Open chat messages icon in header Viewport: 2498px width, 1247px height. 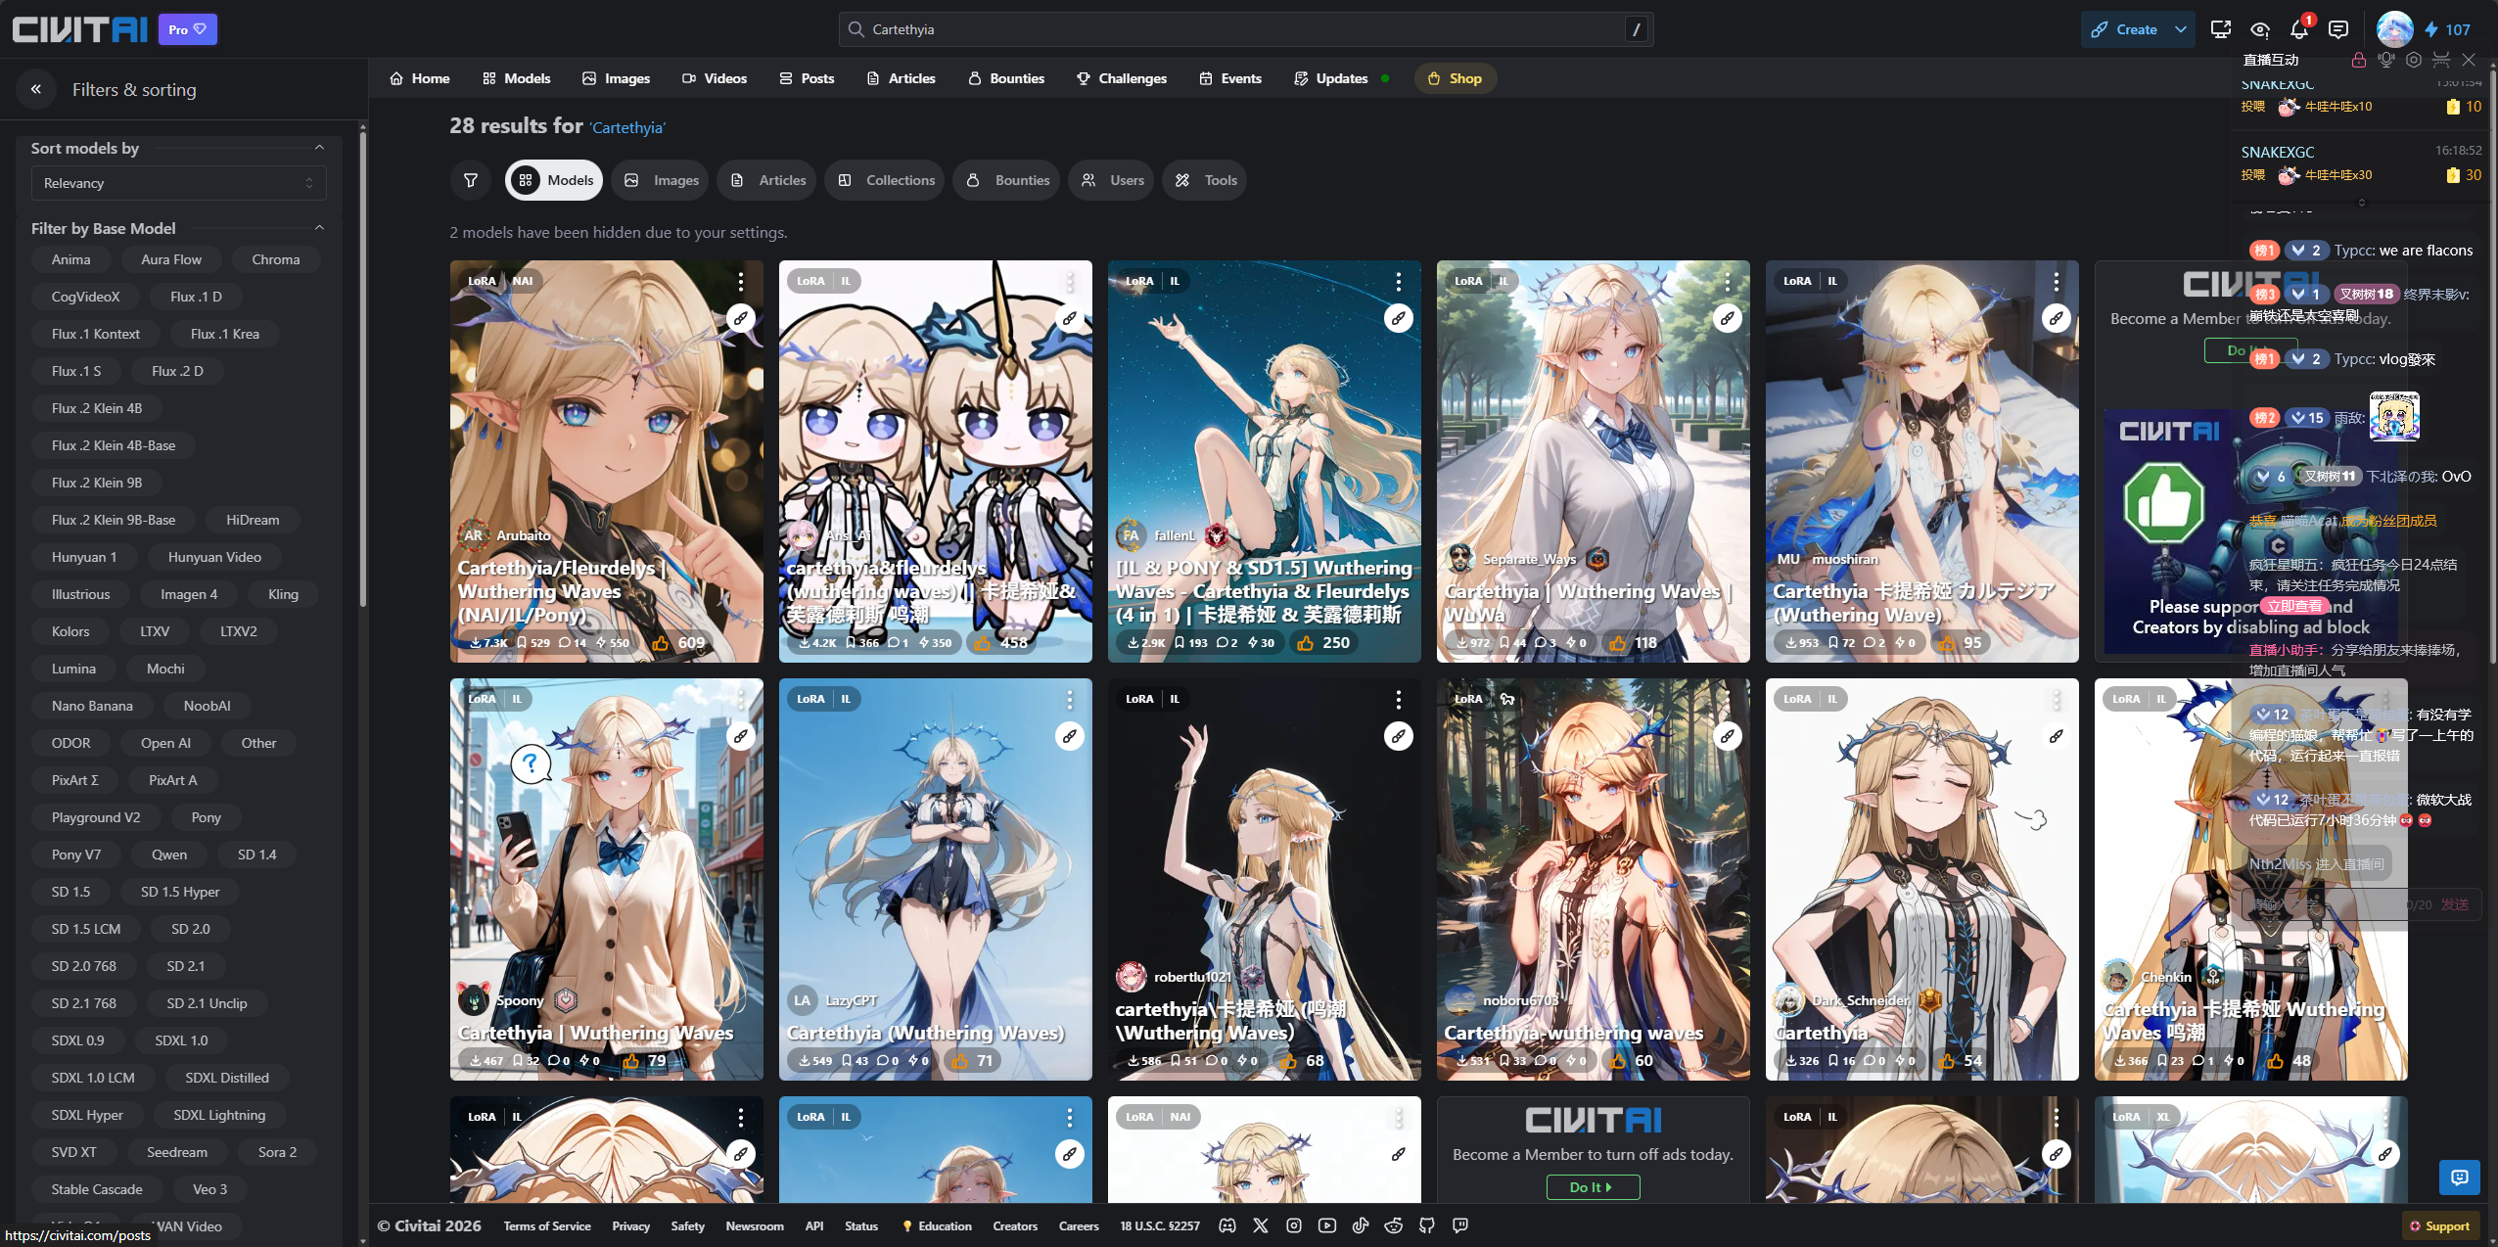(2338, 29)
